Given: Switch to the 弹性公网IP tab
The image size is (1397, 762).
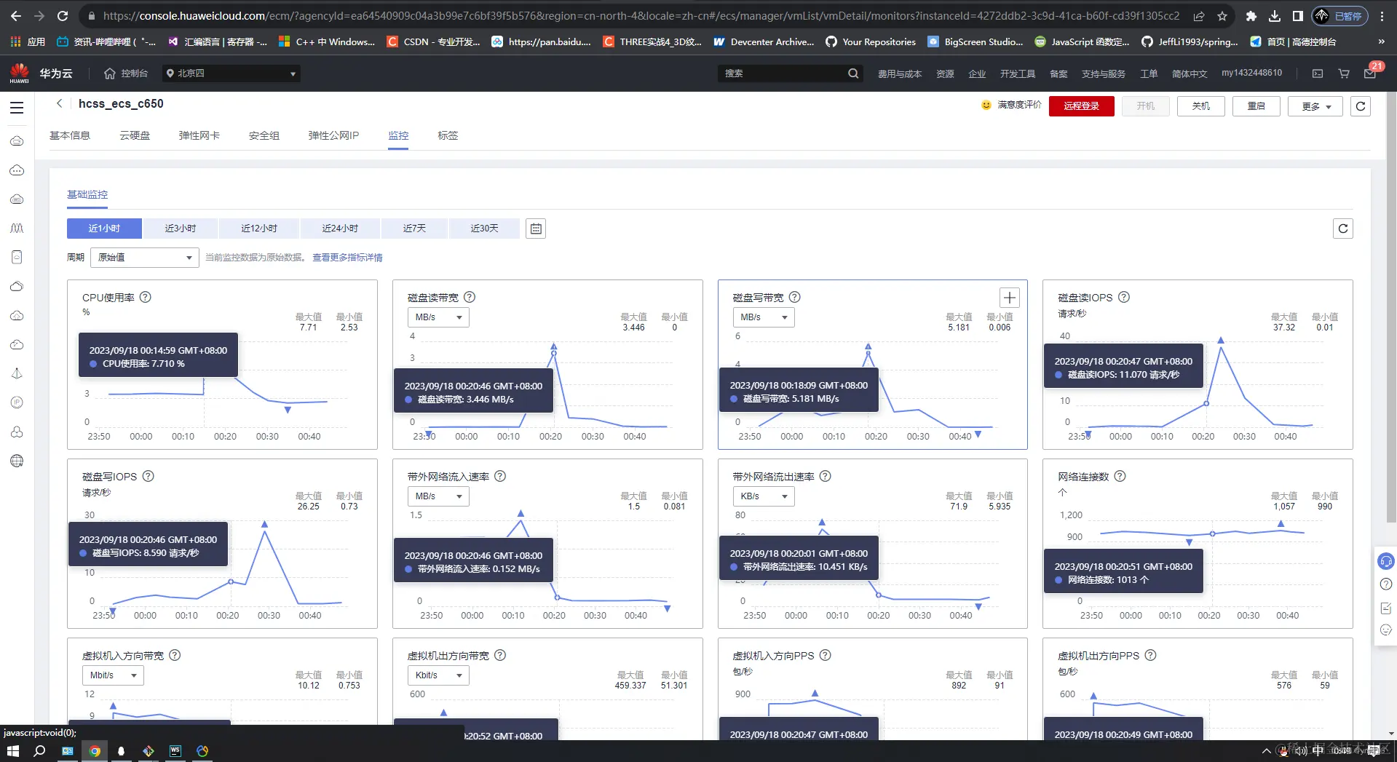Looking at the screenshot, I should [x=333, y=135].
